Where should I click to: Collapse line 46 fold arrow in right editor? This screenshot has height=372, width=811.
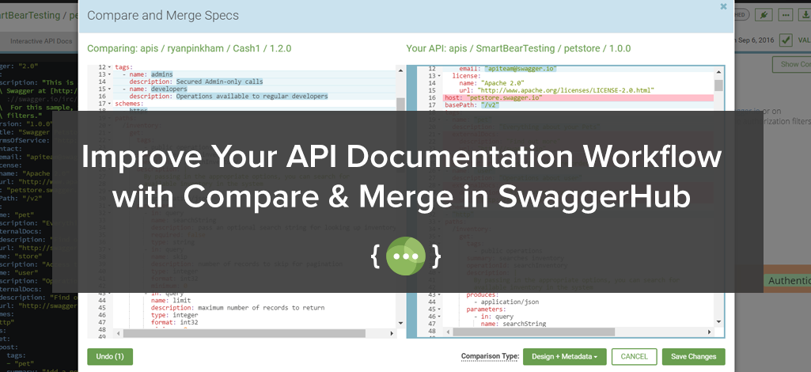click(x=439, y=317)
